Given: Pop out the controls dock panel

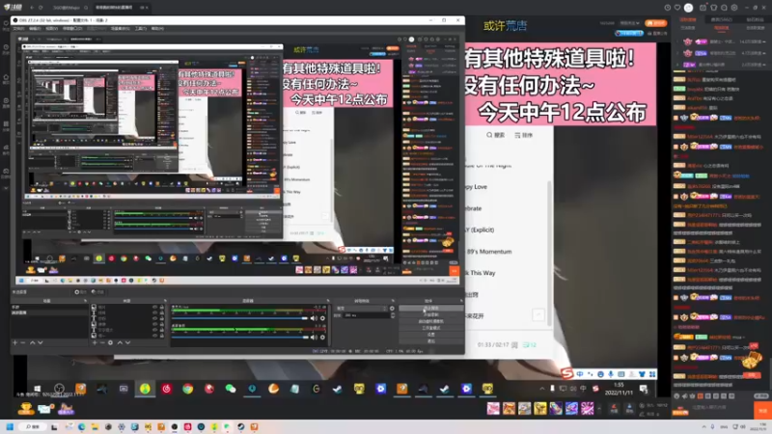Looking at the screenshot, I should [461, 301].
